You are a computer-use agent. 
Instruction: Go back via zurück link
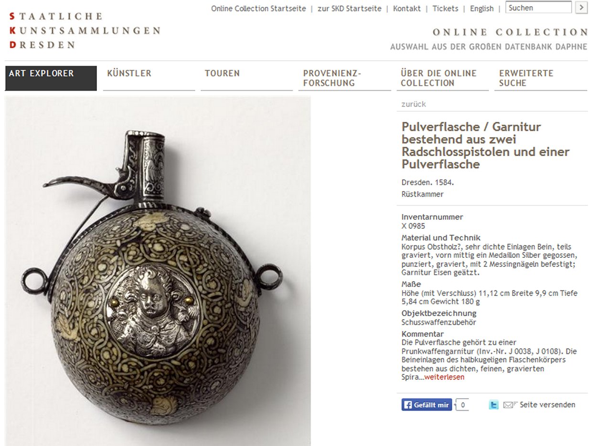(414, 104)
